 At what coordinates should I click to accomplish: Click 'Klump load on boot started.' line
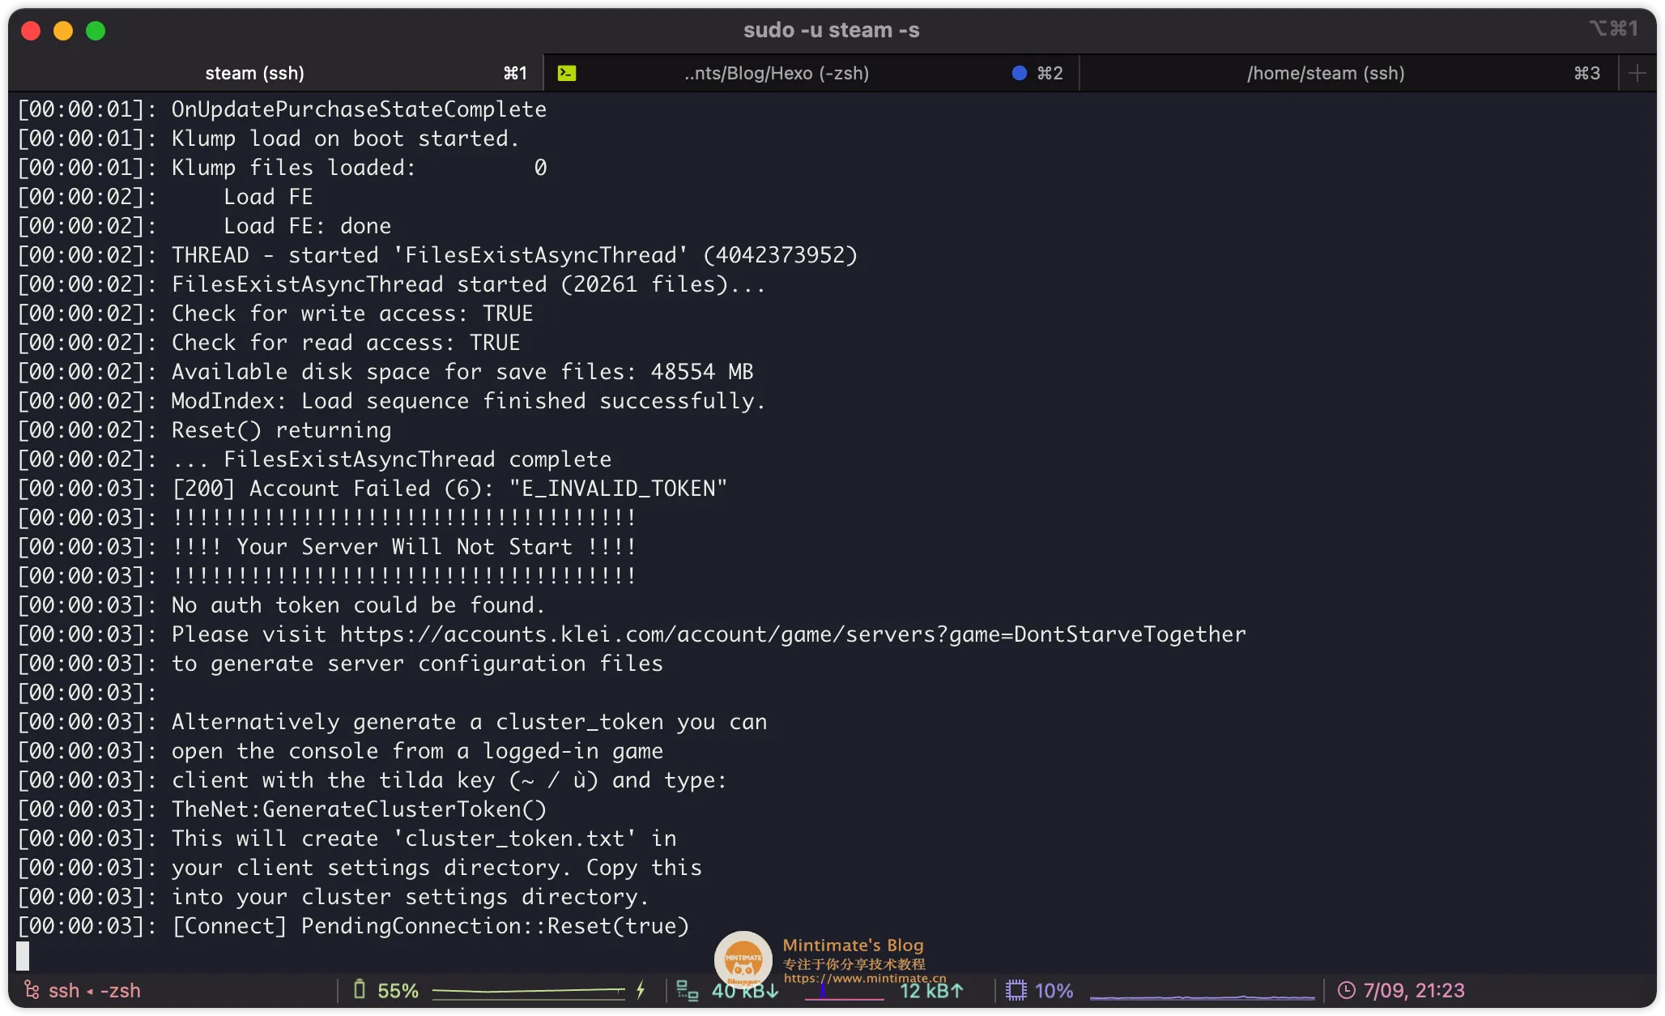click(345, 139)
